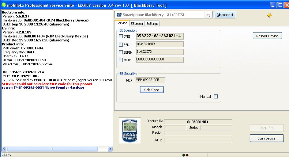289x157 pixels.
Task: Maximize the mobileEx window
Action: point(280,5)
